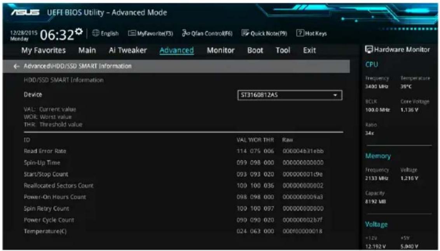Click the Power Cycle Count row
Viewport: 440px width, 251px height.
(x=174, y=220)
